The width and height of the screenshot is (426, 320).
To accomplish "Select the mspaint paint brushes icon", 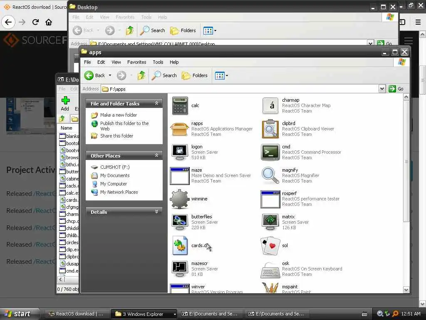I will tap(270, 288).
